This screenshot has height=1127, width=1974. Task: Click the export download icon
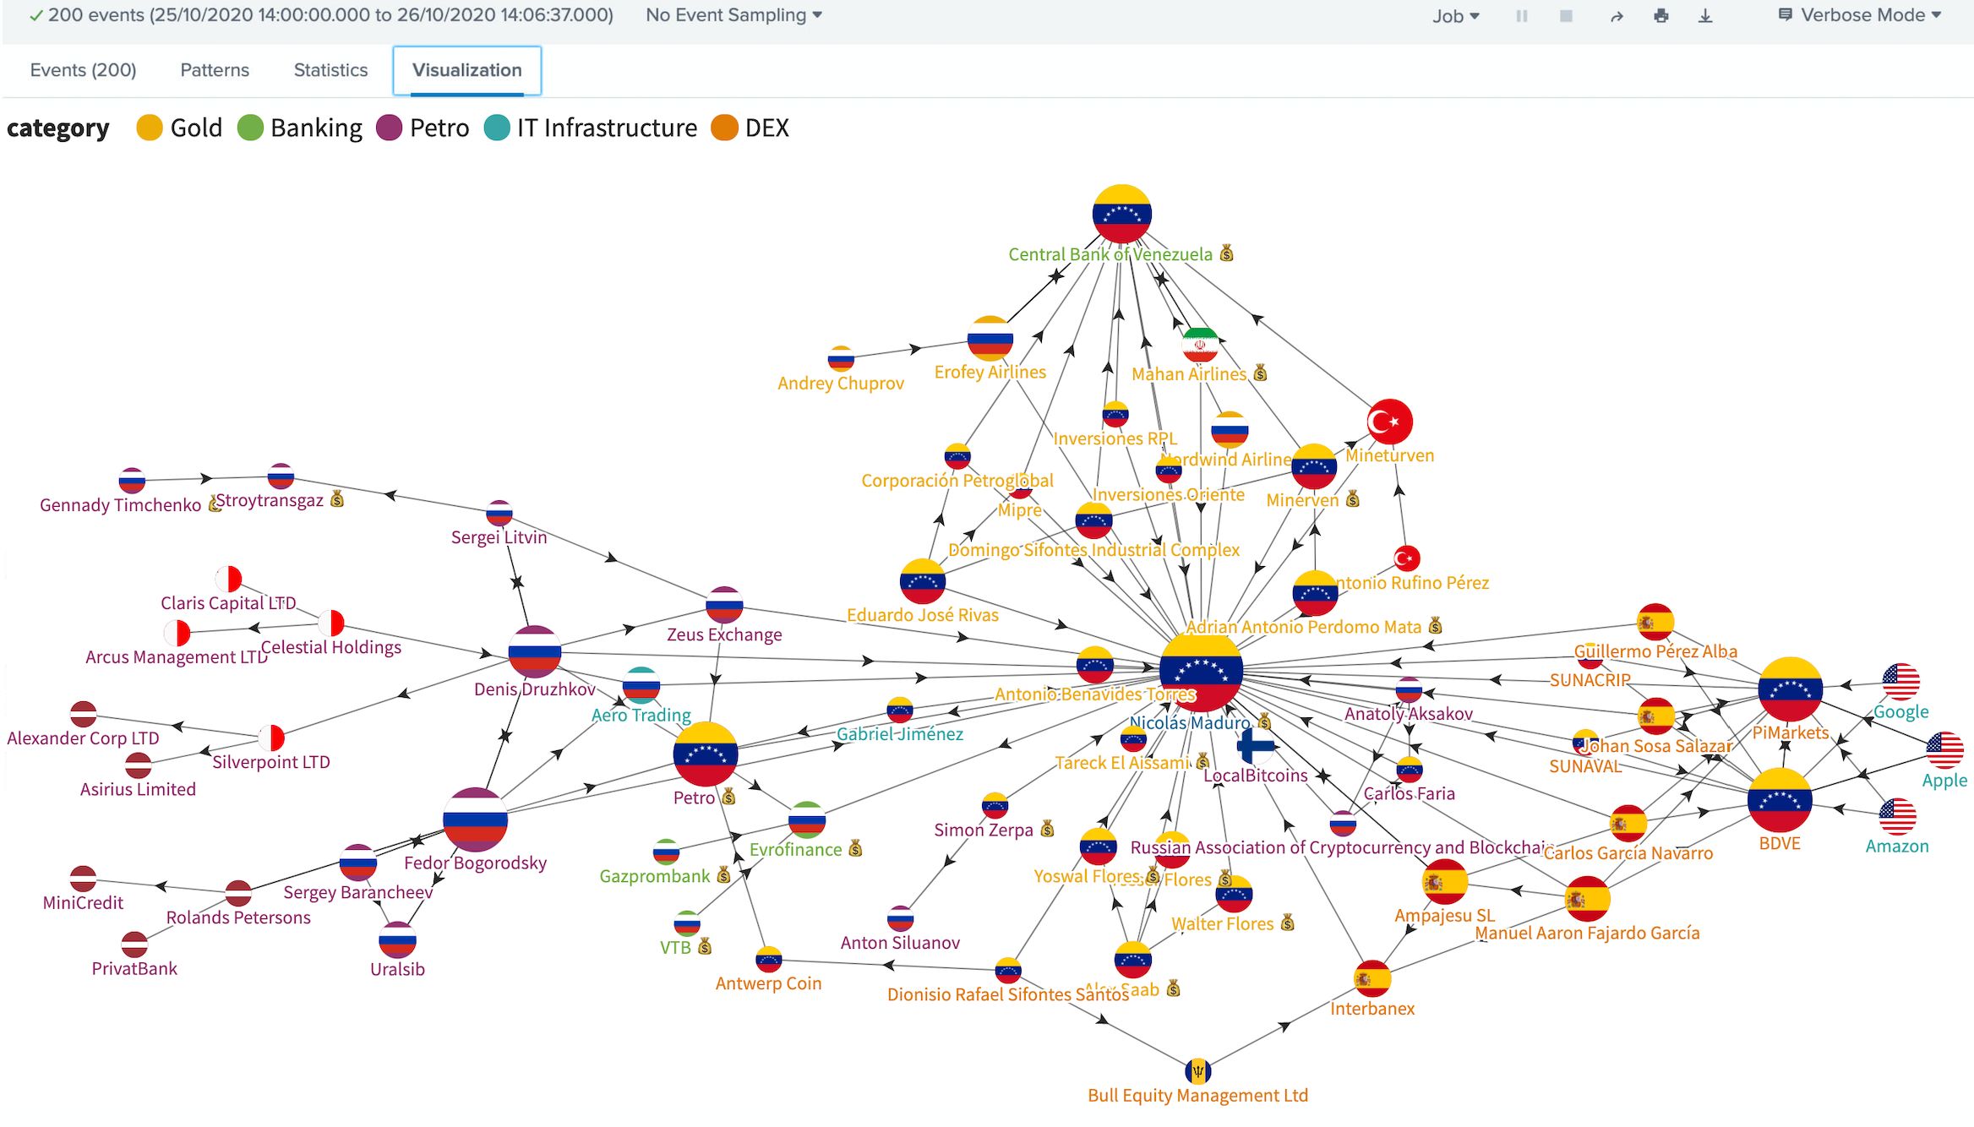coord(1705,16)
